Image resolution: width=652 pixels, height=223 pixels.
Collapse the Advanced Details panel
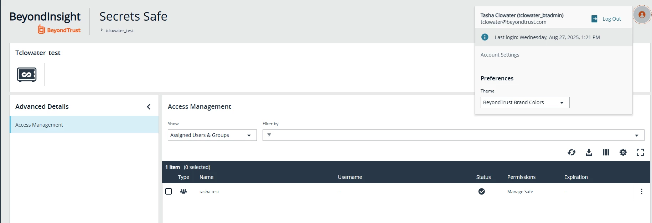(x=149, y=107)
